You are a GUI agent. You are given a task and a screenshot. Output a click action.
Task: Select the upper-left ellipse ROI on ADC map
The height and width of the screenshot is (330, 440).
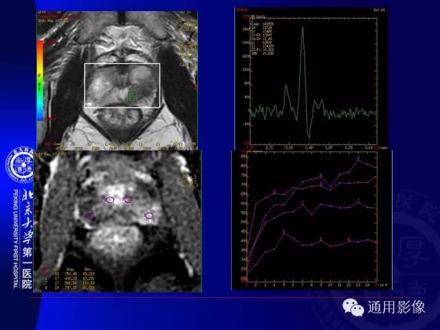point(110,200)
